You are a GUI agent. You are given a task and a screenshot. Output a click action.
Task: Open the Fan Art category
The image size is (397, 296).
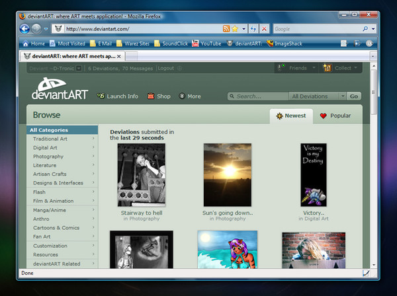42,237
